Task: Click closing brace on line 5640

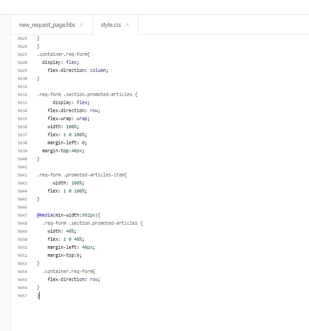Action: tap(38, 159)
